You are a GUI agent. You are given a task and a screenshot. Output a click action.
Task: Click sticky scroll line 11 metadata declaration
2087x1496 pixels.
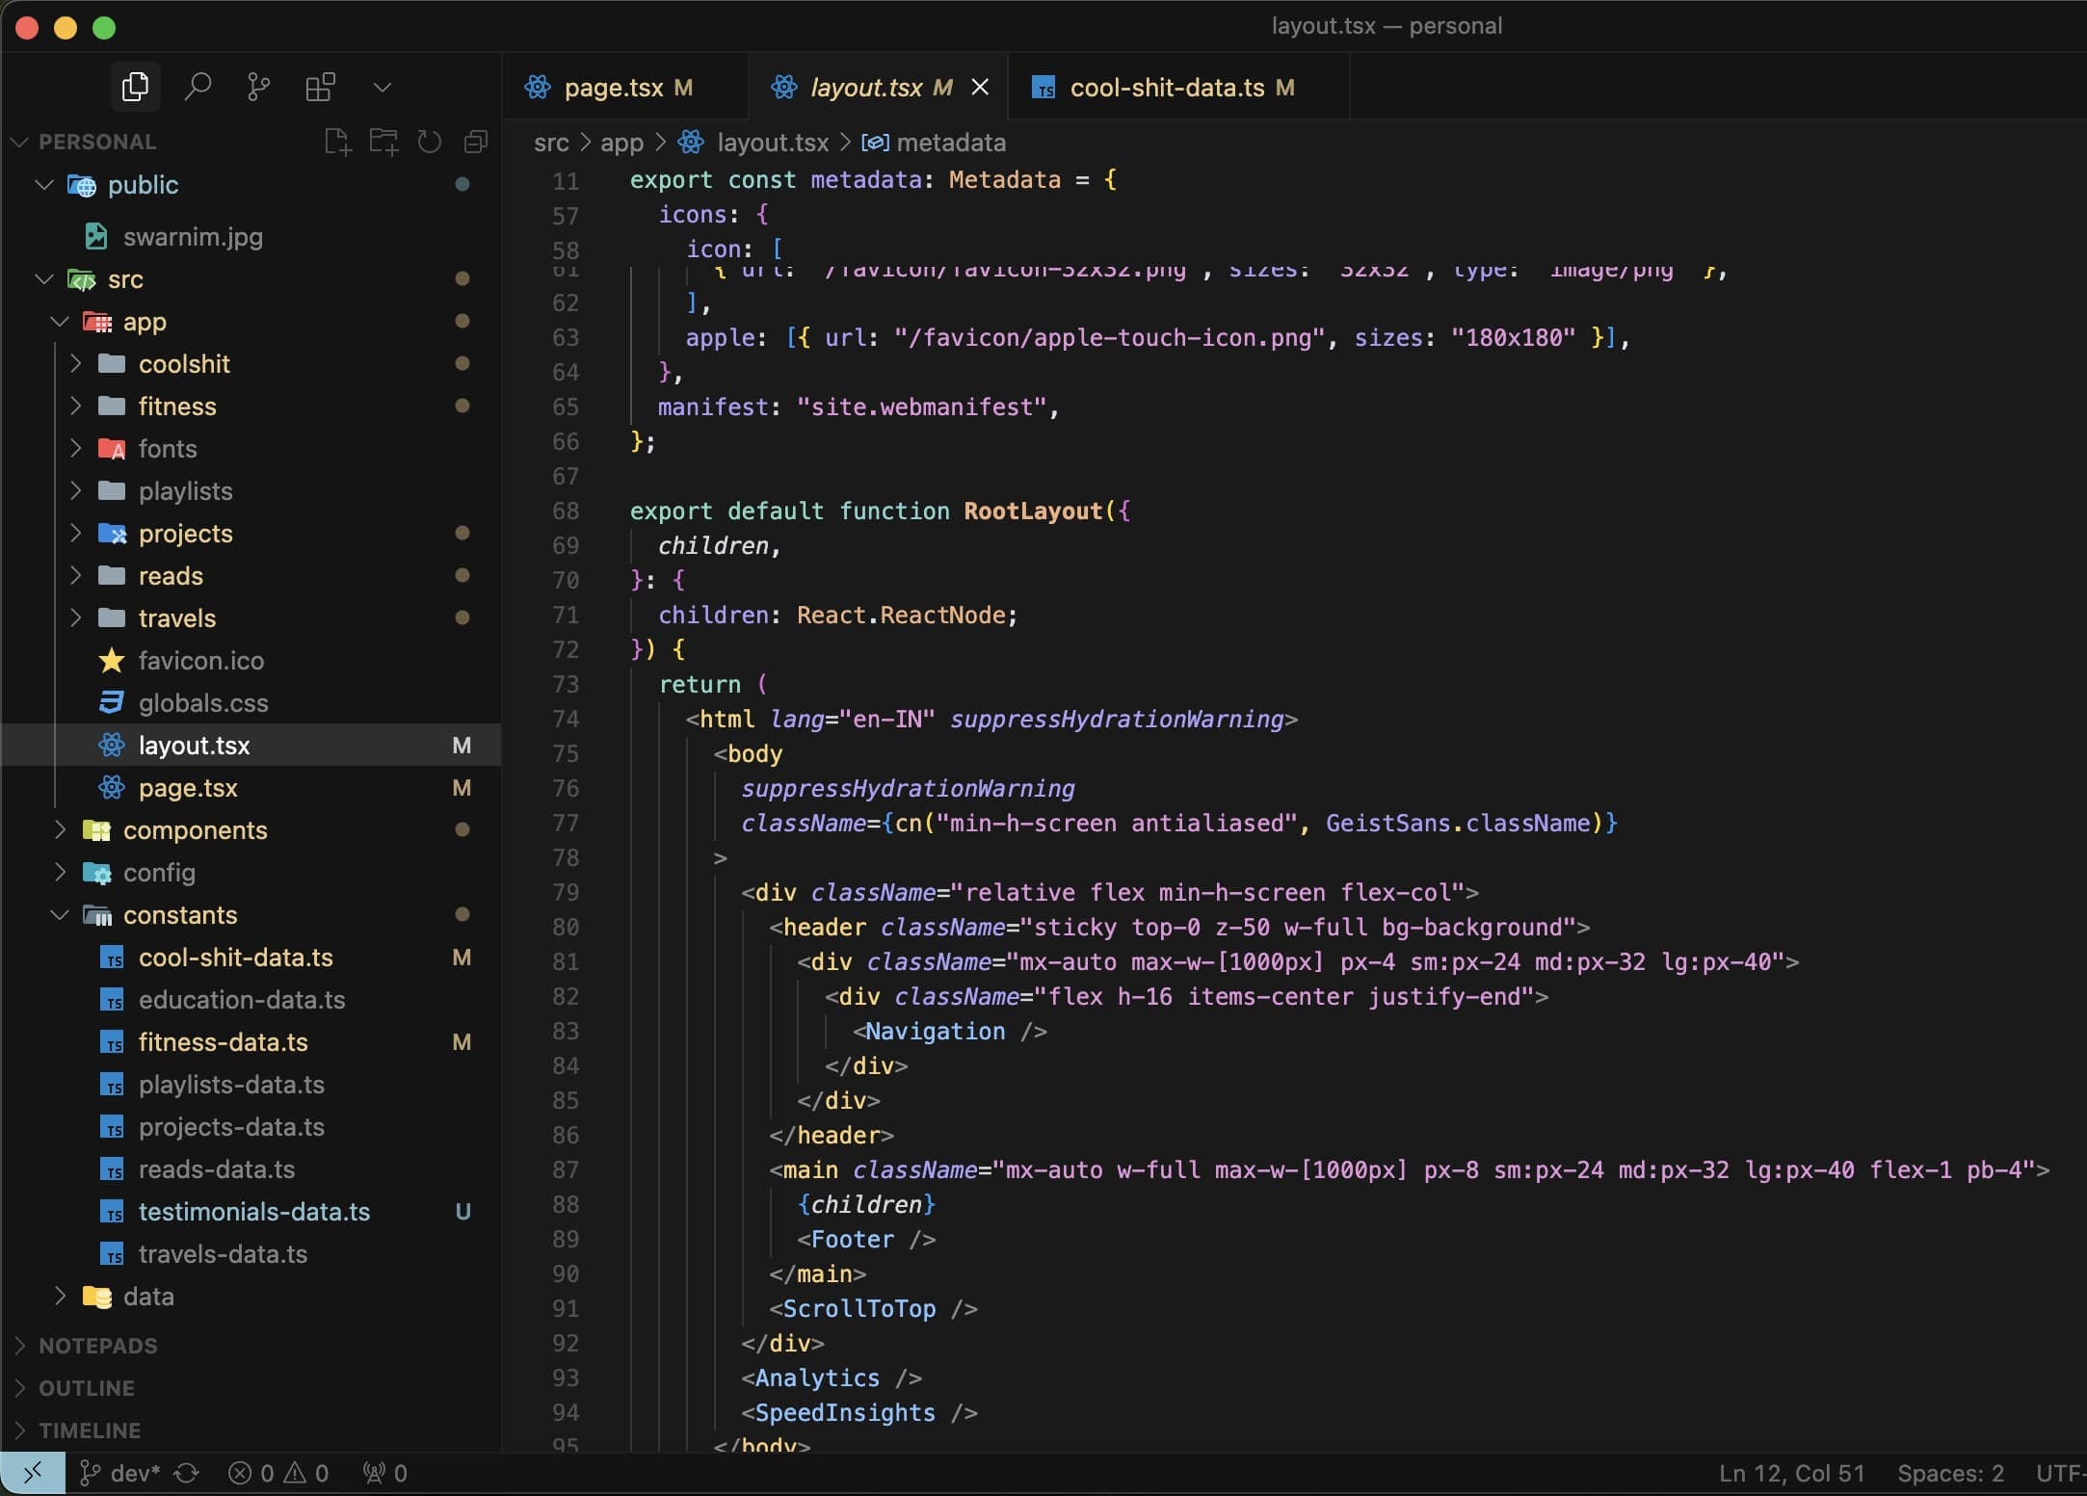[x=872, y=180]
